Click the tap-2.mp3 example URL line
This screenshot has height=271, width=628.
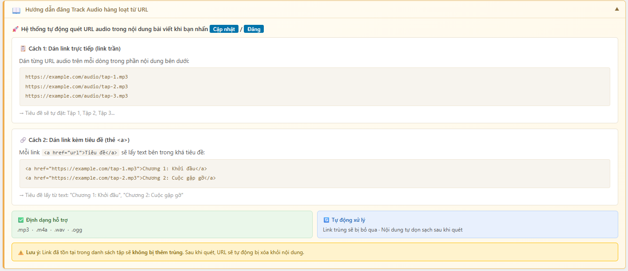(x=76, y=86)
